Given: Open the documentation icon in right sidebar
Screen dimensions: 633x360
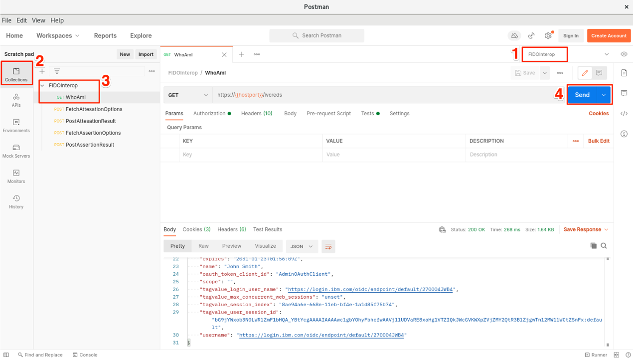Looking at the screenshot, I should (x=624, y=73).
